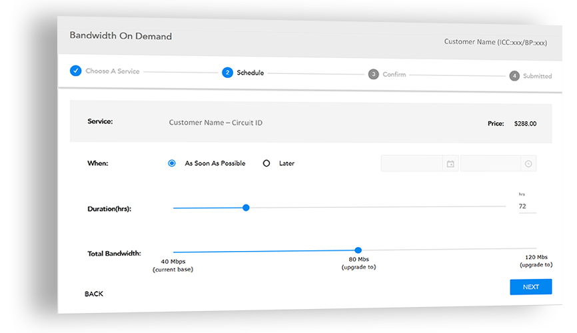The height and width of the screenshot is (333, 577).
Task: Select the Later radio button
Action: tap(267, 163)
